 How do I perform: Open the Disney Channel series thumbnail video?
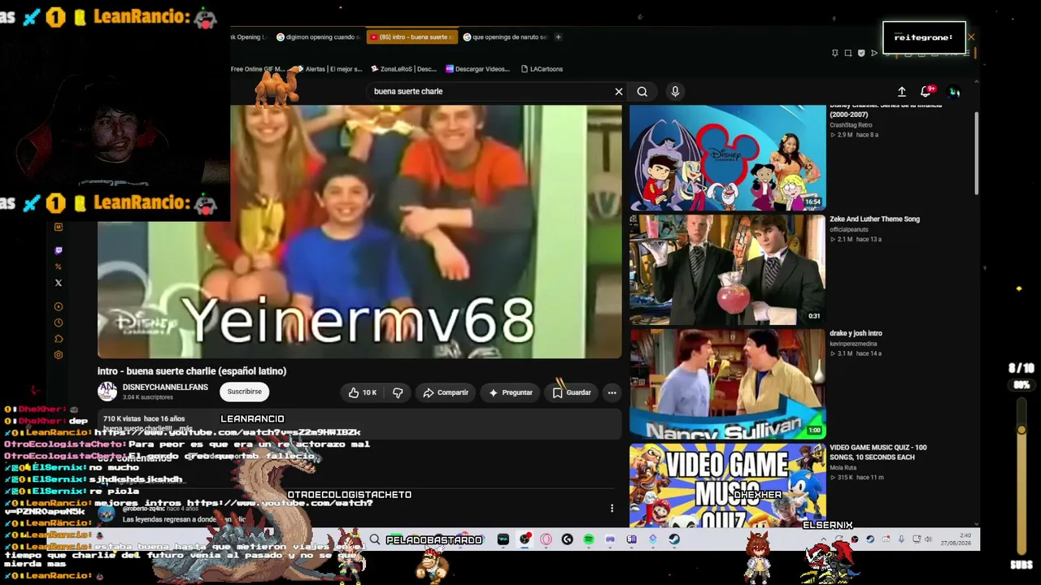(x=727, y=158)
